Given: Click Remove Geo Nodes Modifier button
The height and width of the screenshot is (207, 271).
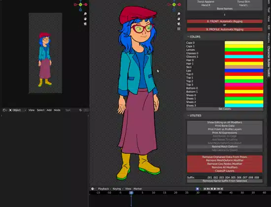Looking at the screenshot, I should pyautogui.click(x=225, y=164).
